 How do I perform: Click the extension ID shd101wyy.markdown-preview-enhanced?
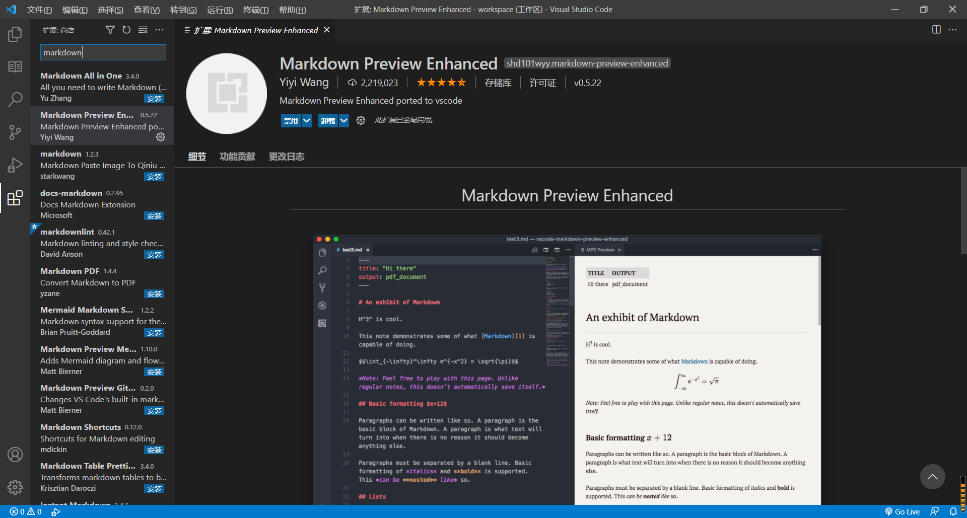click(587, 63)
